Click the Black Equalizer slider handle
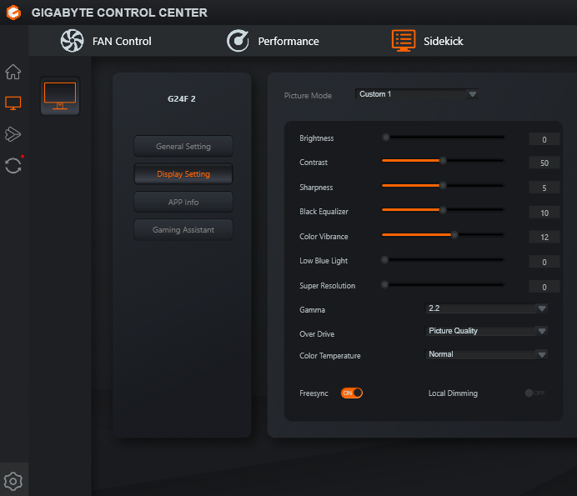The width and height of the screenshot is (577, 496). (x=443, y=210)
